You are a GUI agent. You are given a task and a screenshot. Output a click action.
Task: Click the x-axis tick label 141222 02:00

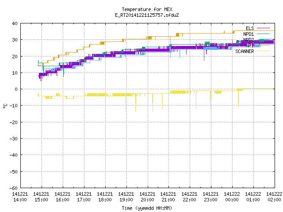tap(274, 197)
